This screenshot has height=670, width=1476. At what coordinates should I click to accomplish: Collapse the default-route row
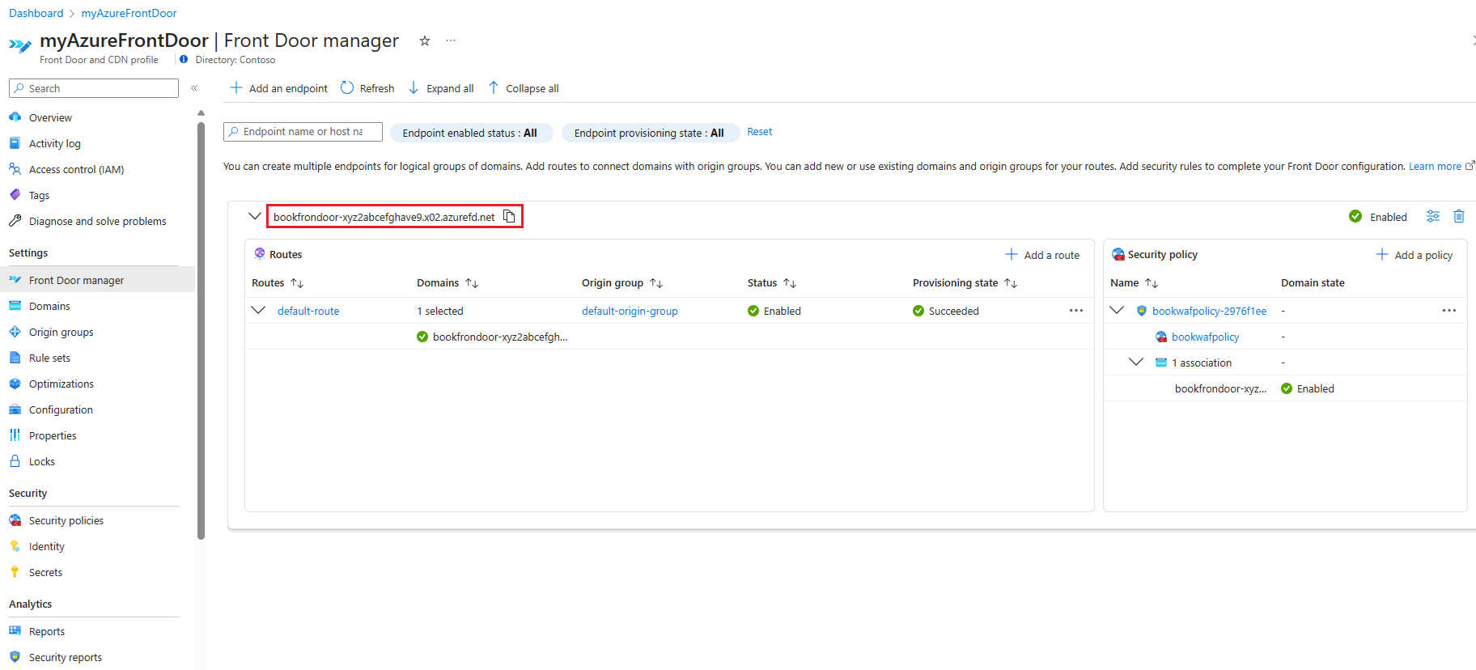coord(259,311)
